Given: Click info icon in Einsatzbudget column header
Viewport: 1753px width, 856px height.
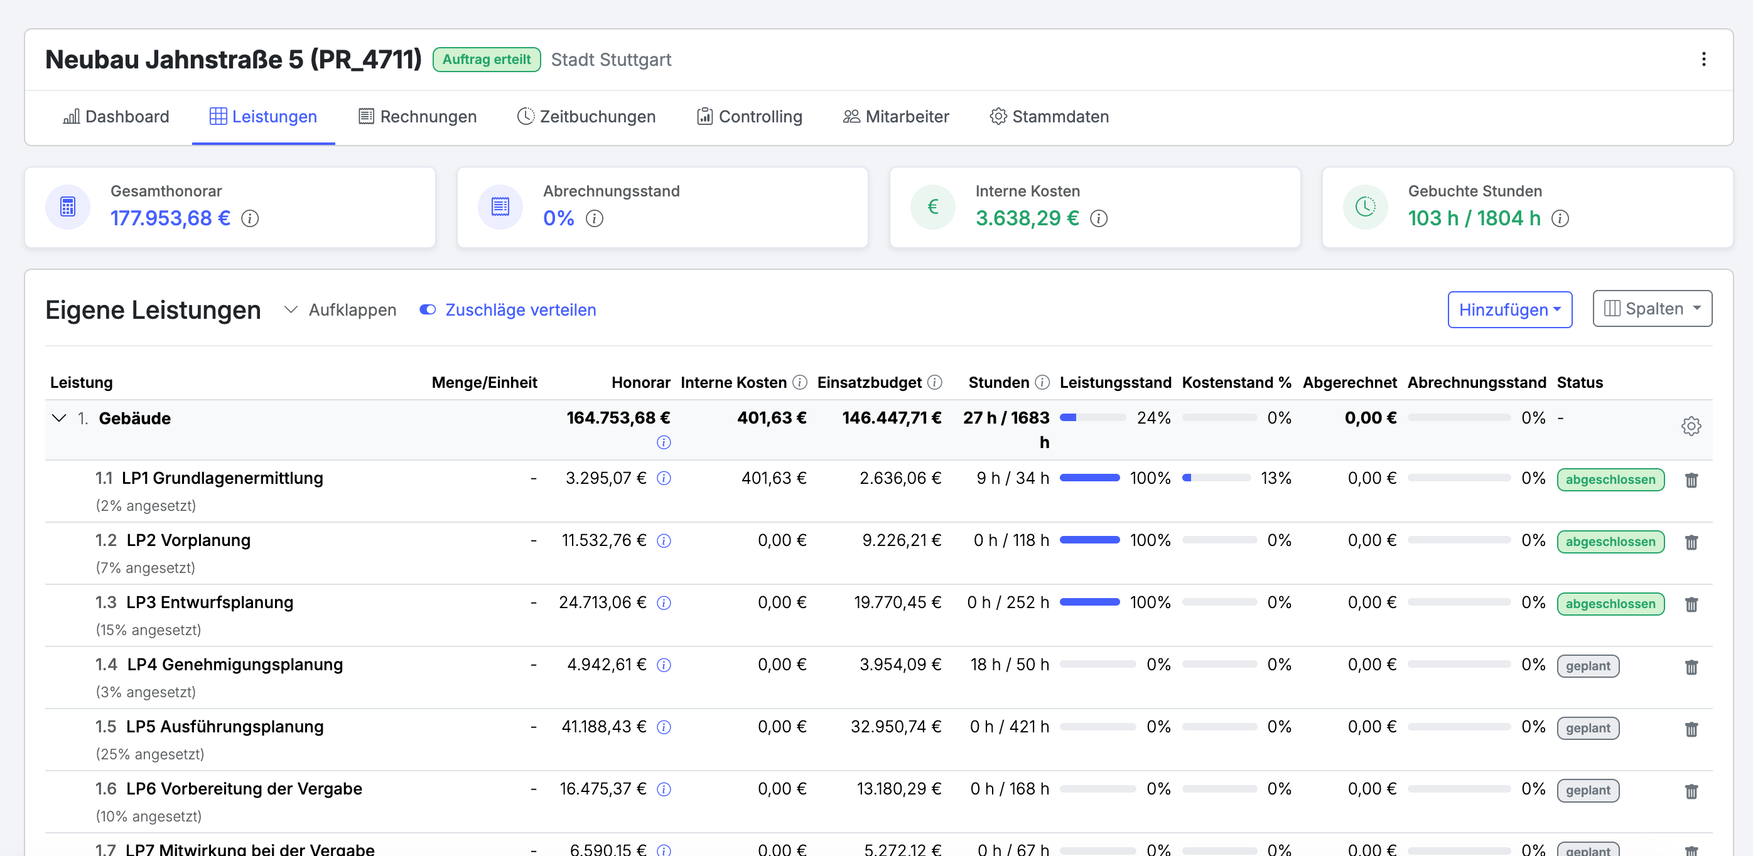Looking at the screenshot, I should 935,382.
